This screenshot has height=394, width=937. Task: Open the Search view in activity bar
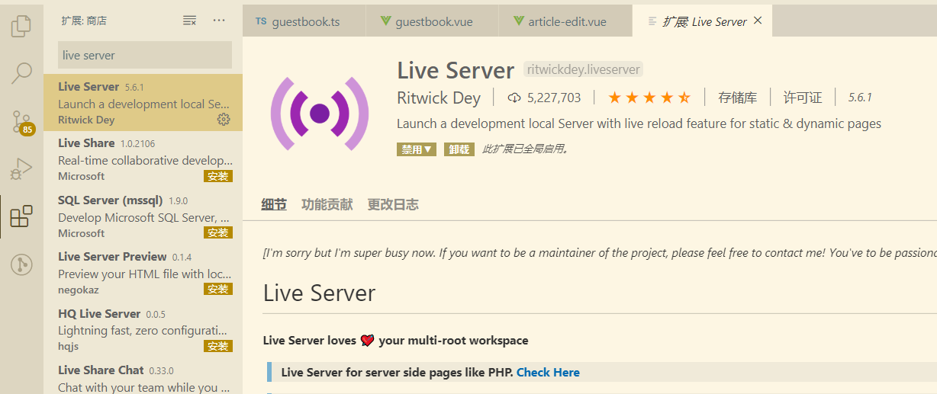point(21,73)
